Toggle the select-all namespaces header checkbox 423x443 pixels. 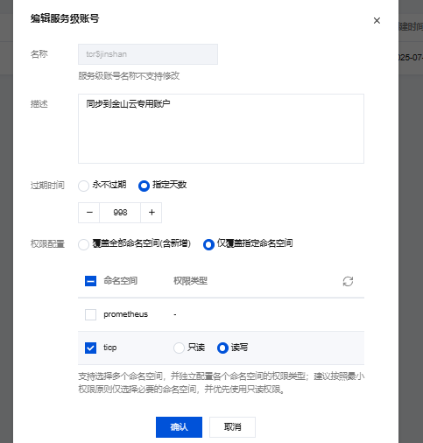(90, 281)
